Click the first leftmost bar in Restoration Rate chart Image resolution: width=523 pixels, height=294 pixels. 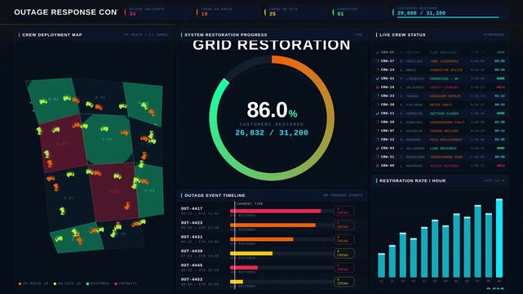tap(381, 265)
